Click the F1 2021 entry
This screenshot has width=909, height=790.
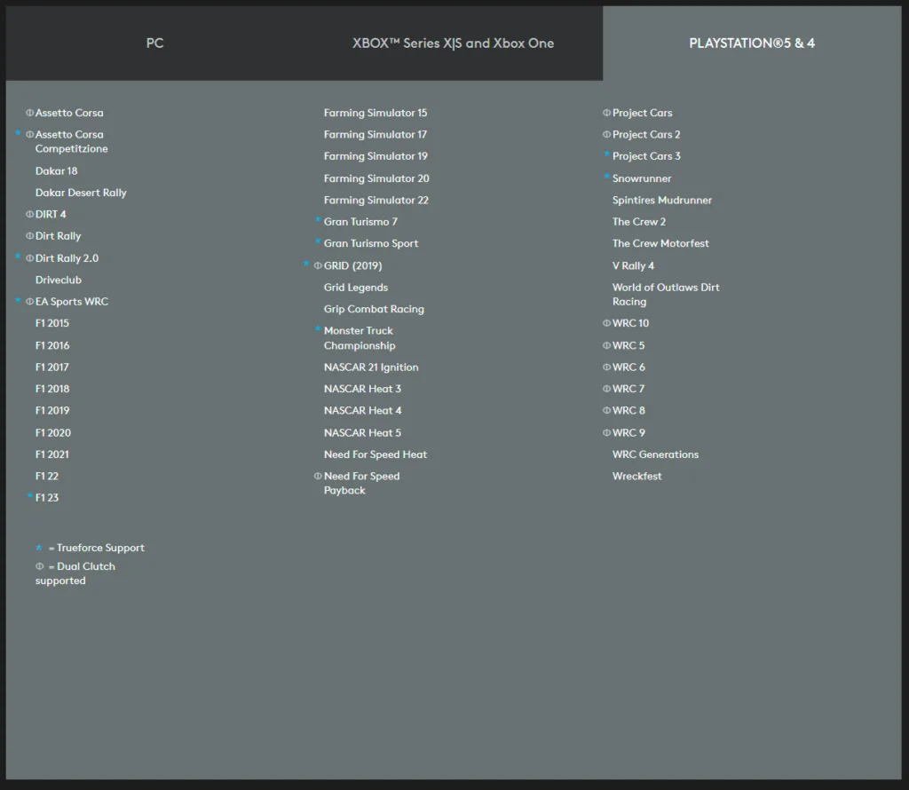[52, 454]
